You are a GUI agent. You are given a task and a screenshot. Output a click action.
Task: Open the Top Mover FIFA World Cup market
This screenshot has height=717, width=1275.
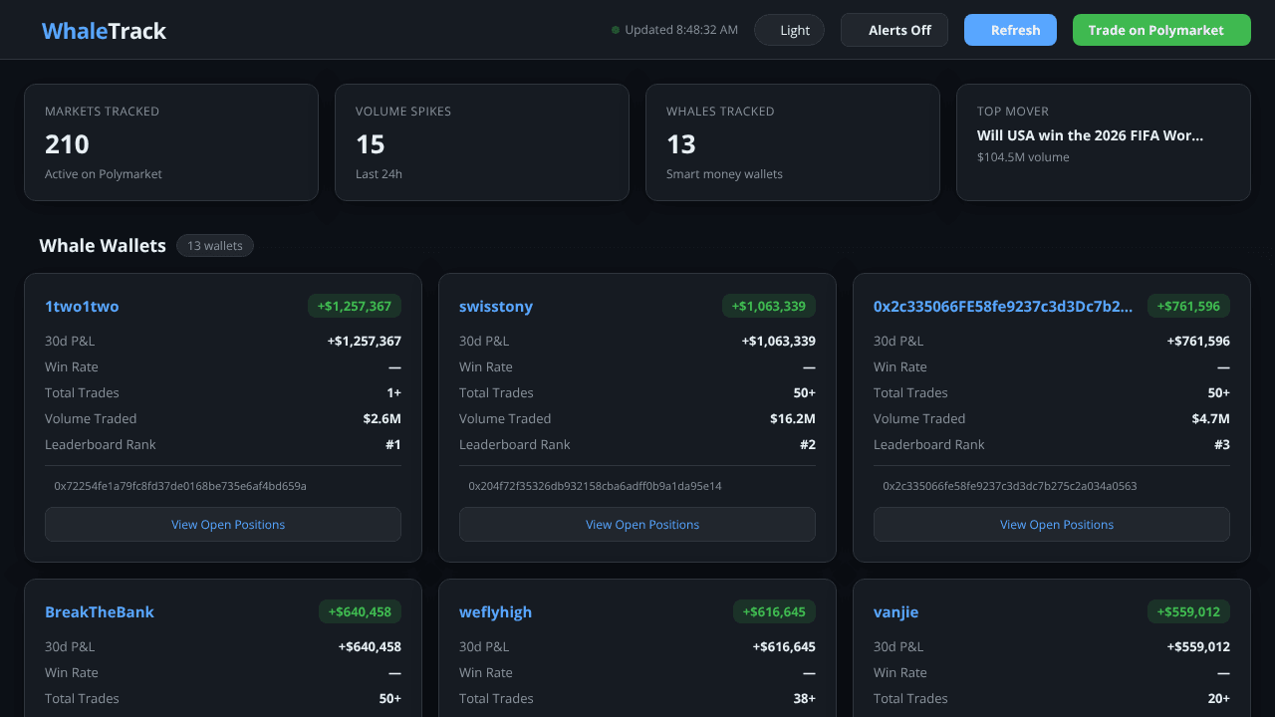(1090, 135)
